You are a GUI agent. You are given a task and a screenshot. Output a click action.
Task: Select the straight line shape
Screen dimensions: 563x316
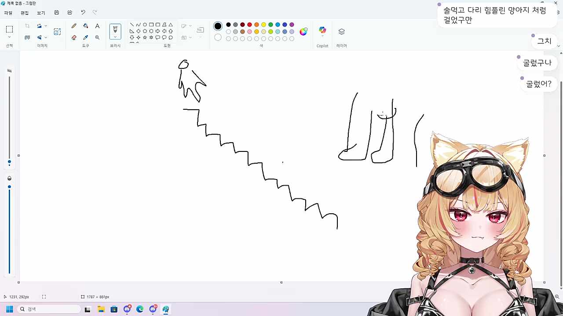(132, 25)
